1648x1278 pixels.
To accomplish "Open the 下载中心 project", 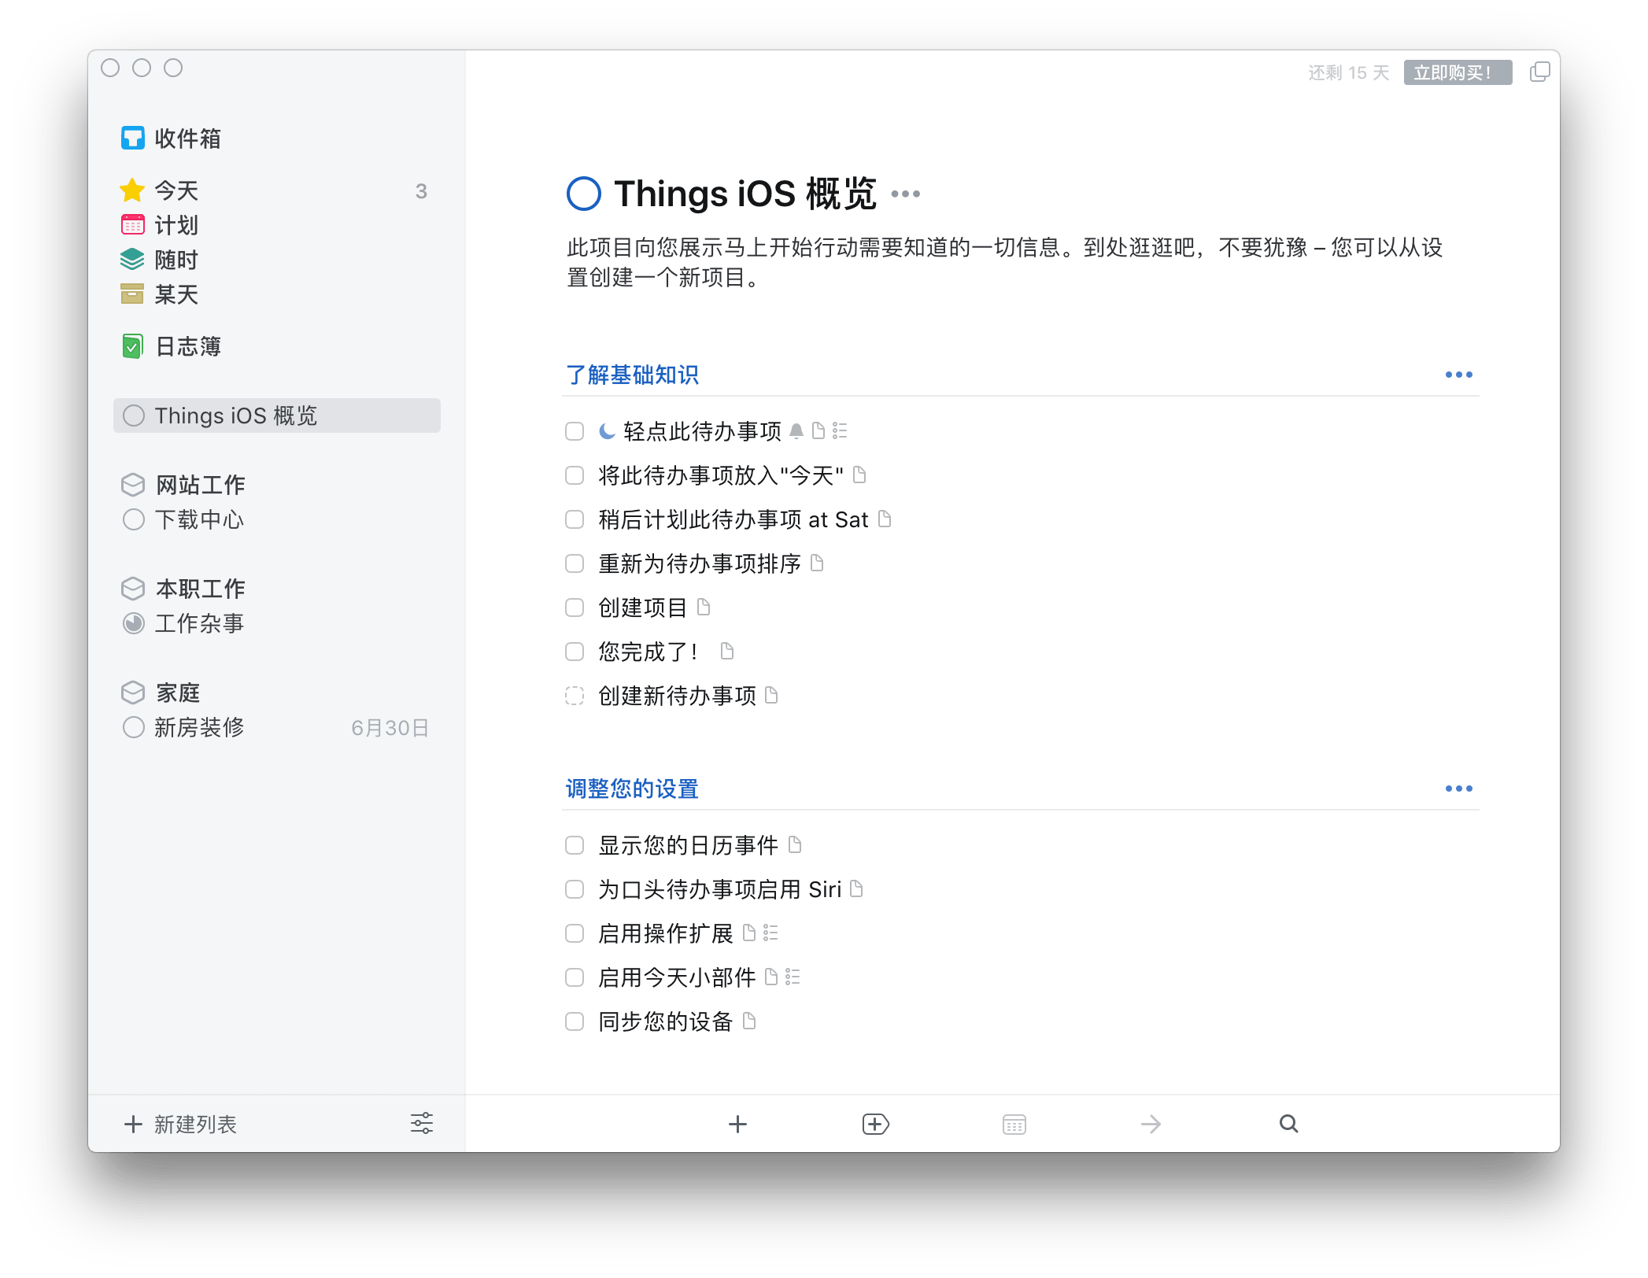I will (199, 519).
